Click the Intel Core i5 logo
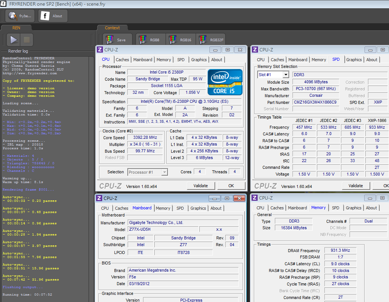Screen dimensions: 389x302 (225, 82)
